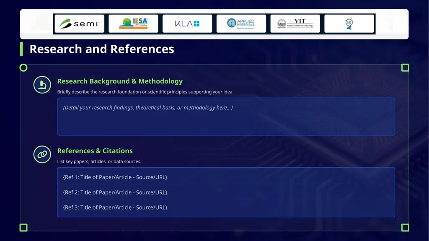The width and height of the screenshot is (429, 241).
Task: Click the top-right green square handle
Action: click(405, 67)
